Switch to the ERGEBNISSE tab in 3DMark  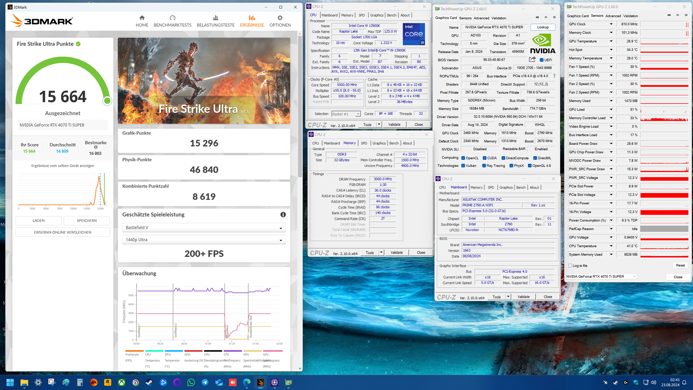click(252, 21)
